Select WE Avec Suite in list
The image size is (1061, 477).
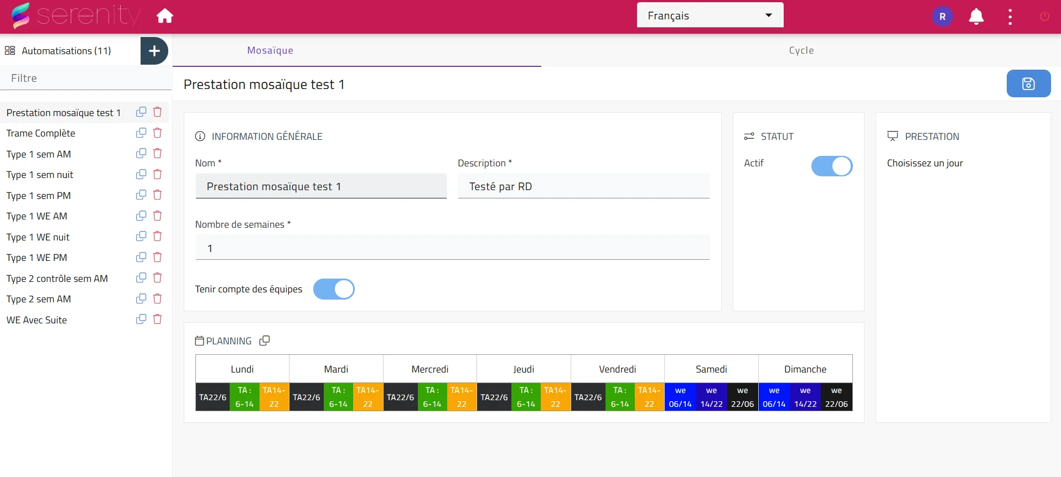37,320
